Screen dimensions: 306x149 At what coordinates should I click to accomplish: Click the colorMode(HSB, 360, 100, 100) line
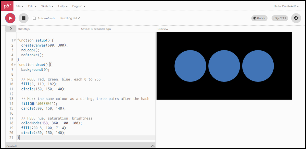click(x=52, y=123)
